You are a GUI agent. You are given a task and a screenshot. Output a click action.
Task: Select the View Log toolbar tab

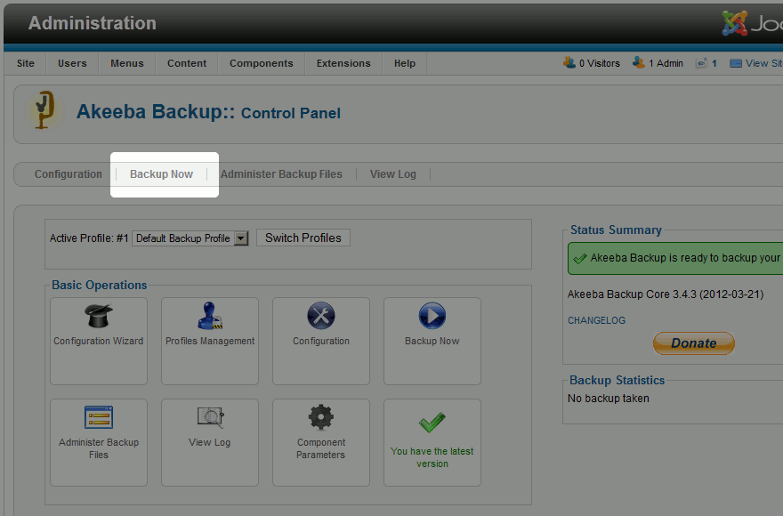pyautogui.click(x=393, y=174)
